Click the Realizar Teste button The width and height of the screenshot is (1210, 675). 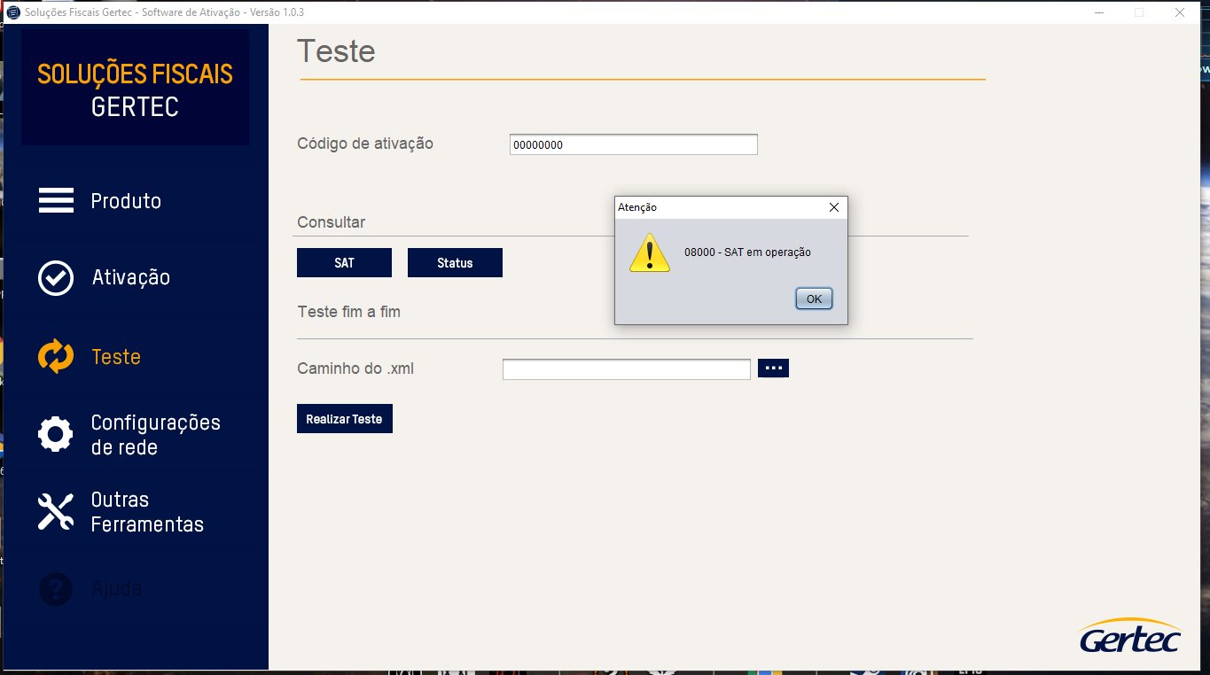[344, 419]
